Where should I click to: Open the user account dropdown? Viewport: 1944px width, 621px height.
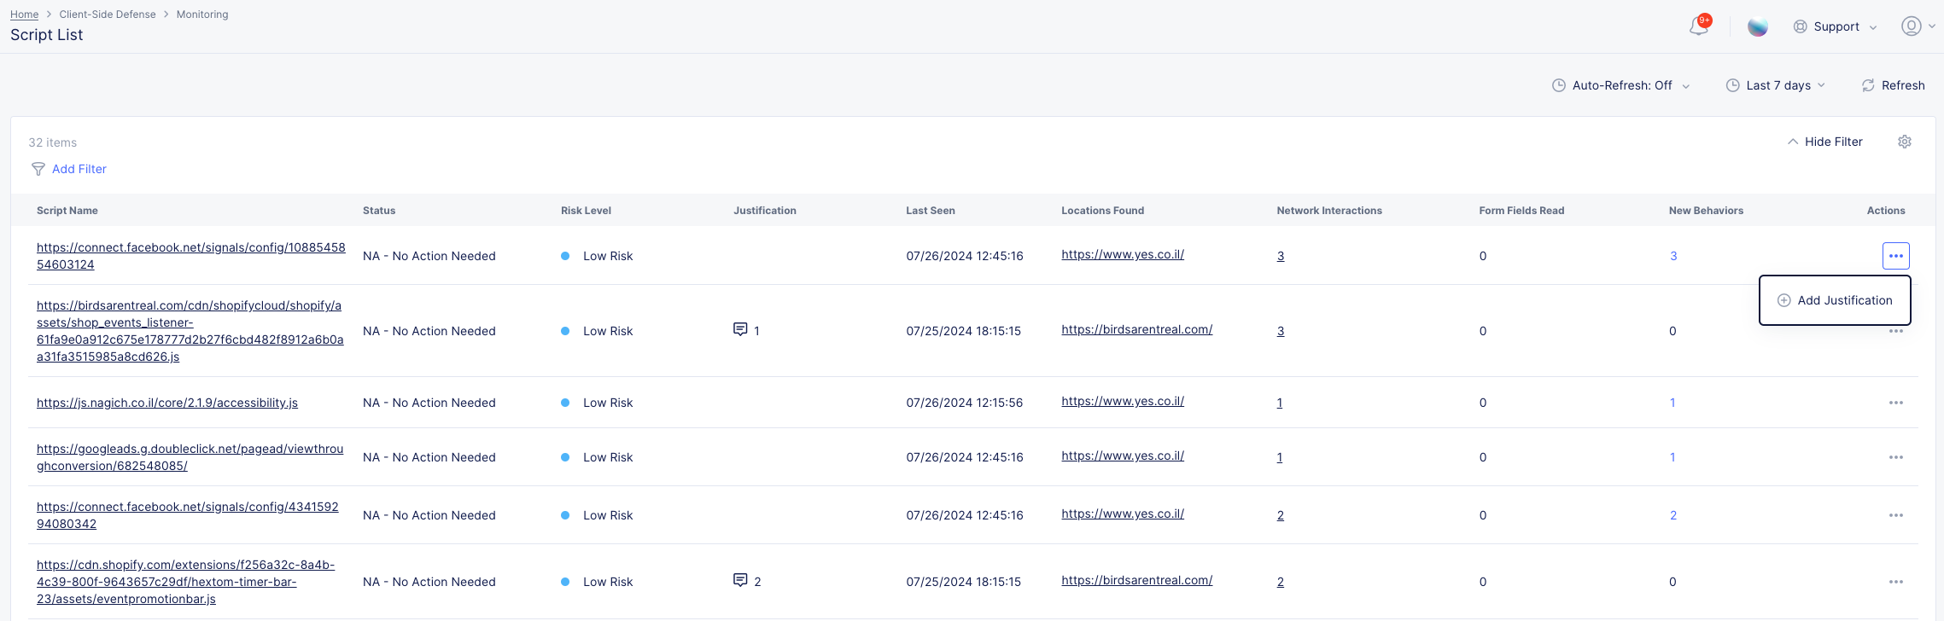pyautogui.click(x=1918, y=26)
